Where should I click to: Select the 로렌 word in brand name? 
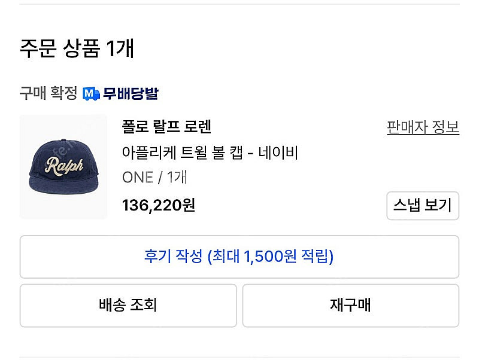[198, 127]
